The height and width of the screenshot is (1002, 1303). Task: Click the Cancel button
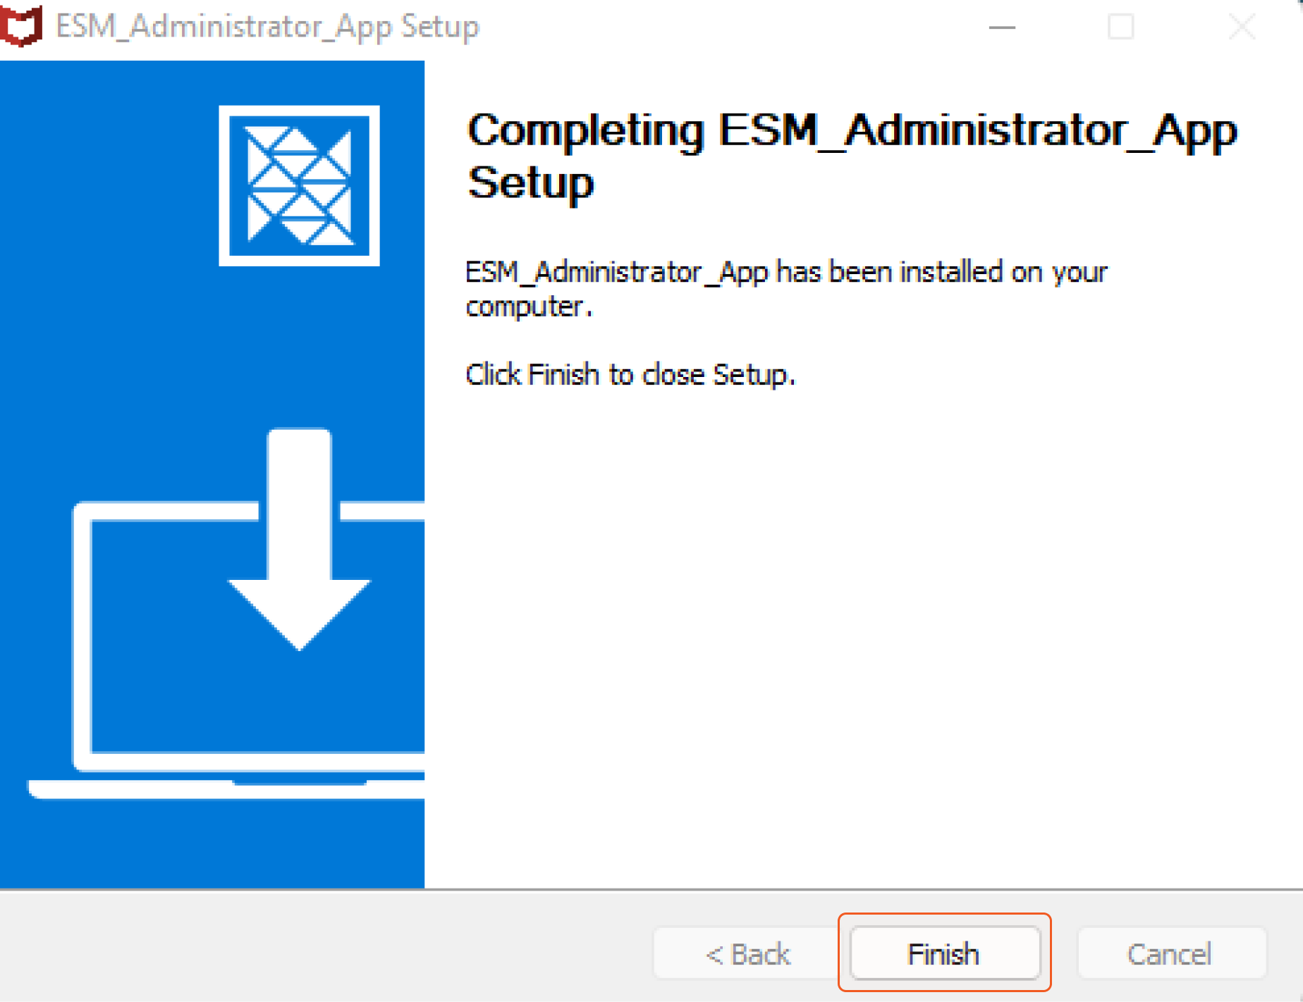click(1170, 954)
